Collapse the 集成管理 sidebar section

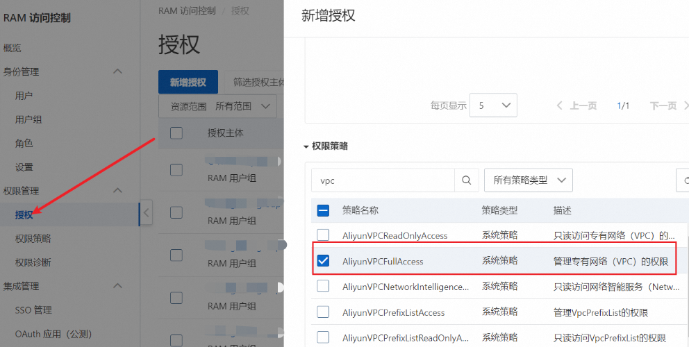click(117, 286)
